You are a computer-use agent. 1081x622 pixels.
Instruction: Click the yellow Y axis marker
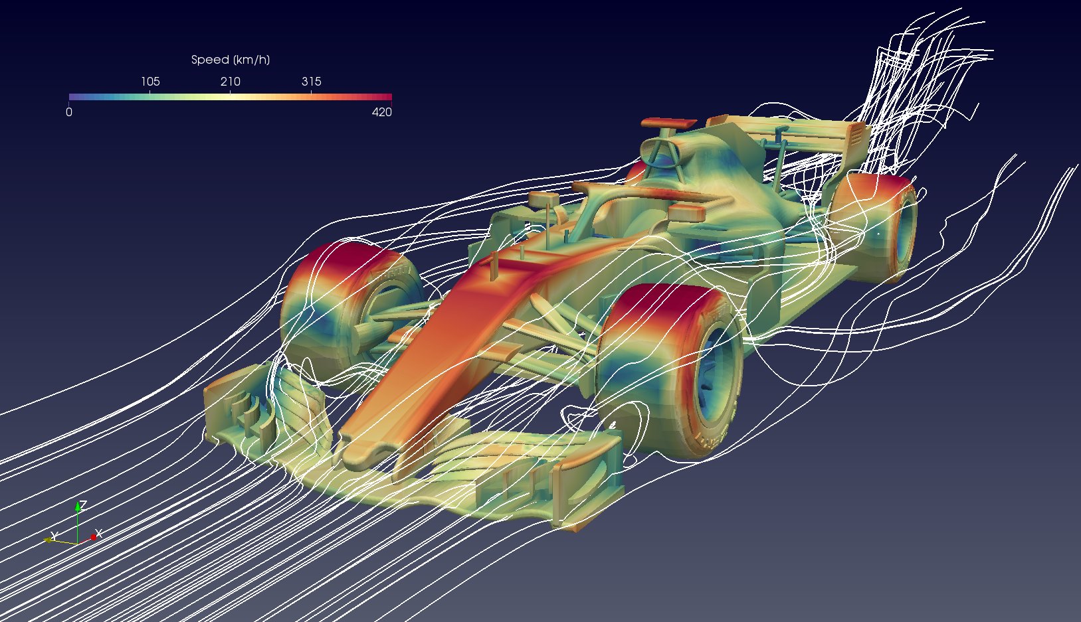coord(49,540)
